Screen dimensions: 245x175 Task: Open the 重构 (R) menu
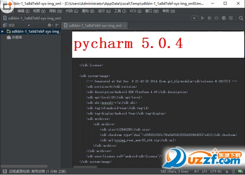click(88, 11)
